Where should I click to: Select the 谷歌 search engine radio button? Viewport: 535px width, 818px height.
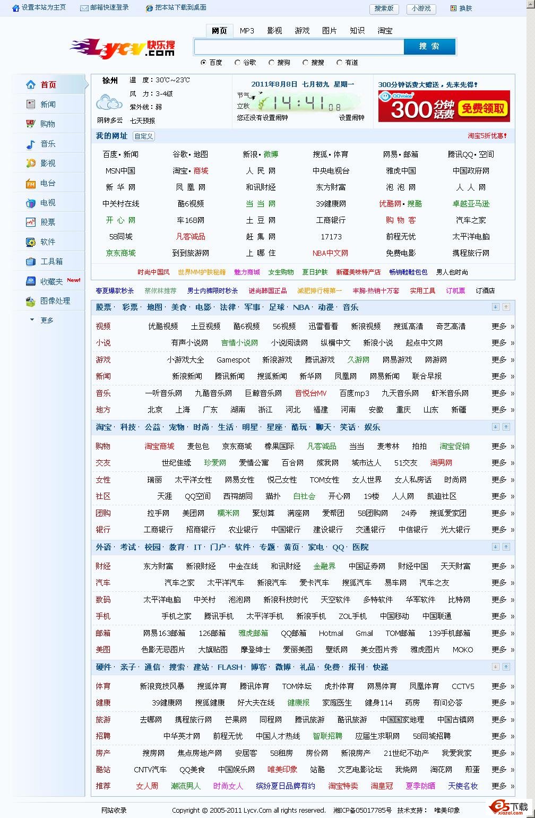[x=238, y=63]
